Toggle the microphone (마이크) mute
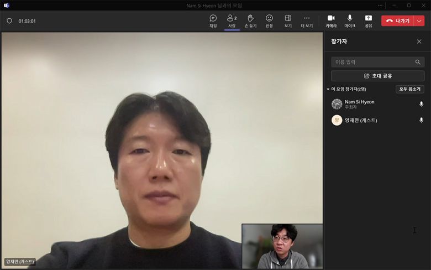The image size is (431, 270). click(x=350, y=21)
